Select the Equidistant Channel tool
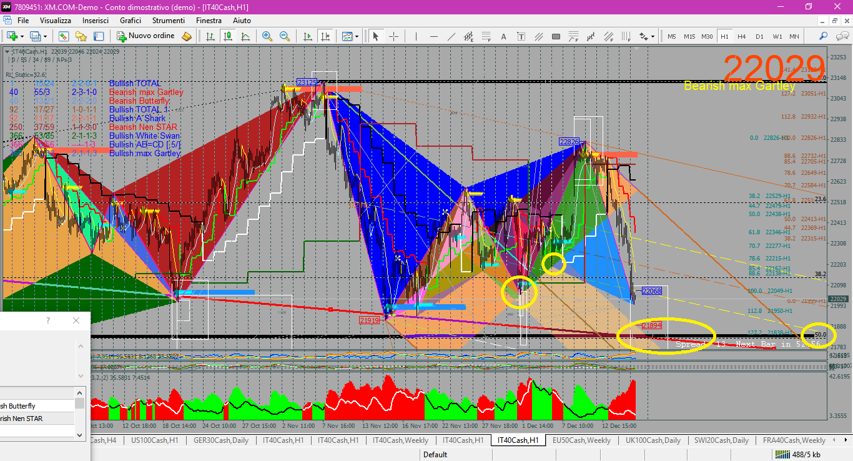This screenshot has height=461, width=853. 468,36
